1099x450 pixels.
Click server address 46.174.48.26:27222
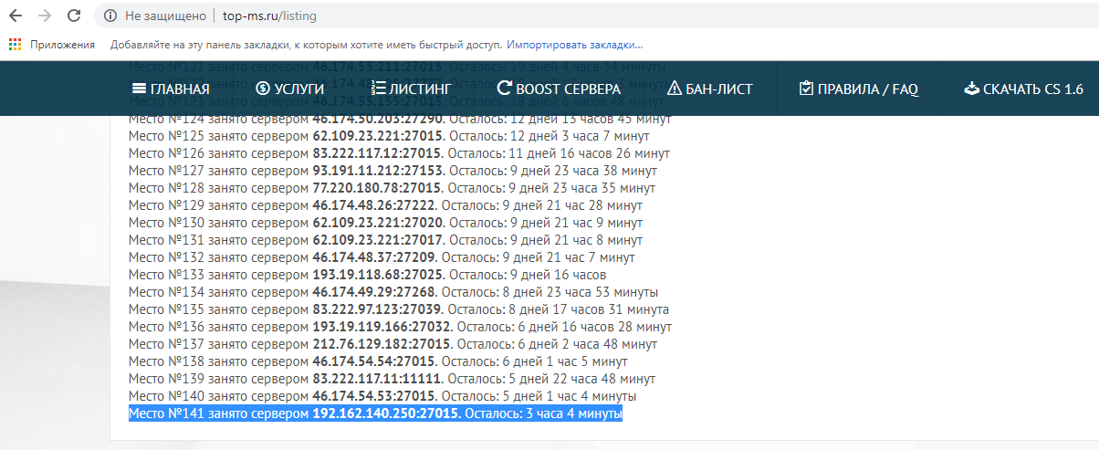(x=374, y=205)
